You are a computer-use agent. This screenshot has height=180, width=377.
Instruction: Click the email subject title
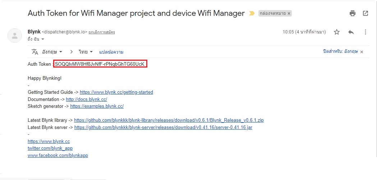(x=136, y=13)
